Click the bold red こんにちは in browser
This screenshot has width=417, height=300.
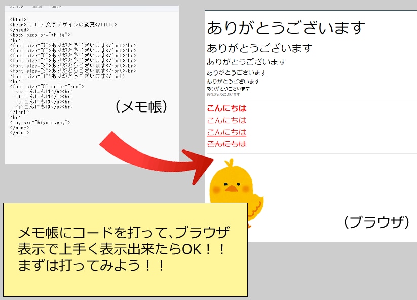[x=226, y=108]
